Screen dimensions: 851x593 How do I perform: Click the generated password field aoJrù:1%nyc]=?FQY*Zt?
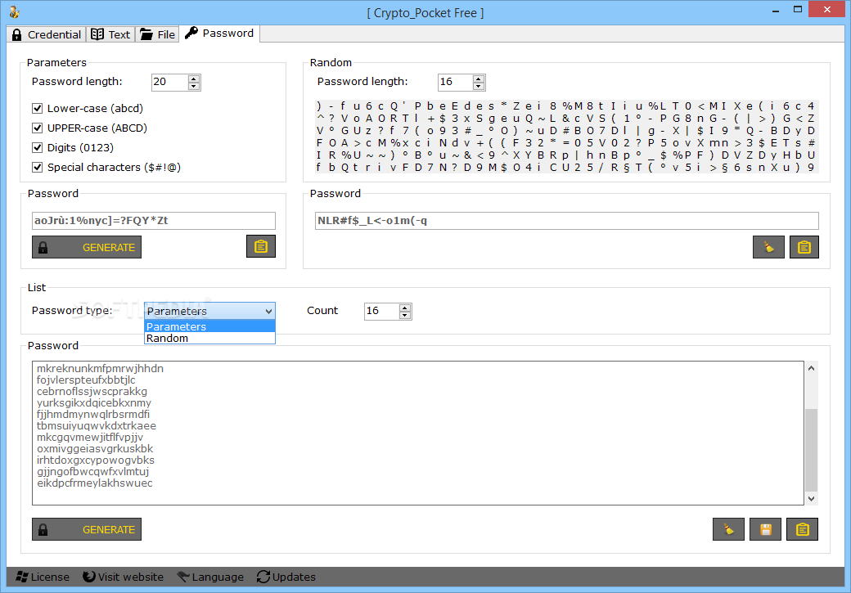(154, 221)
